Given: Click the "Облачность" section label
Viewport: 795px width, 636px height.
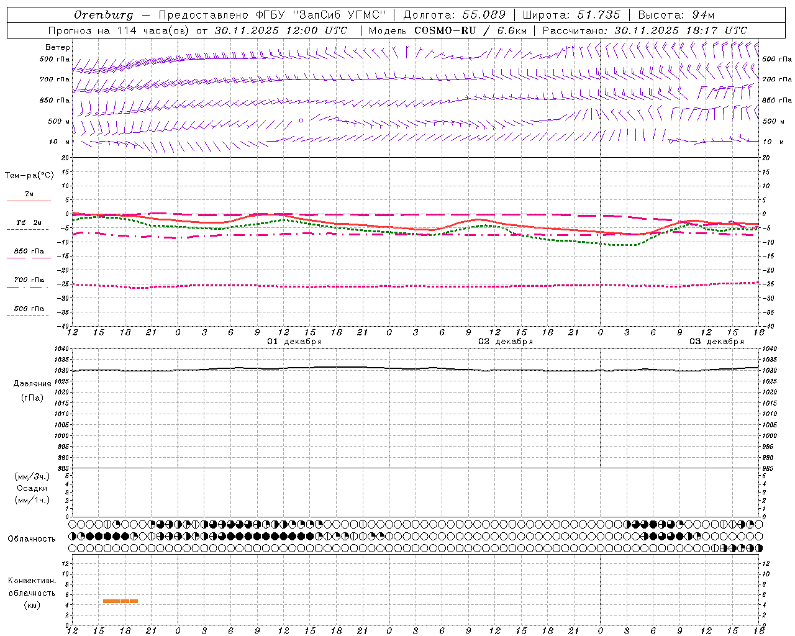Looking at the screenshot, I should pyautogui.click(x=32, y=539).
